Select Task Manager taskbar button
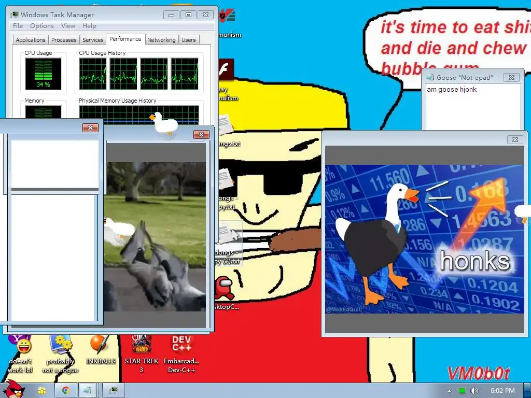 coord(114,391)
